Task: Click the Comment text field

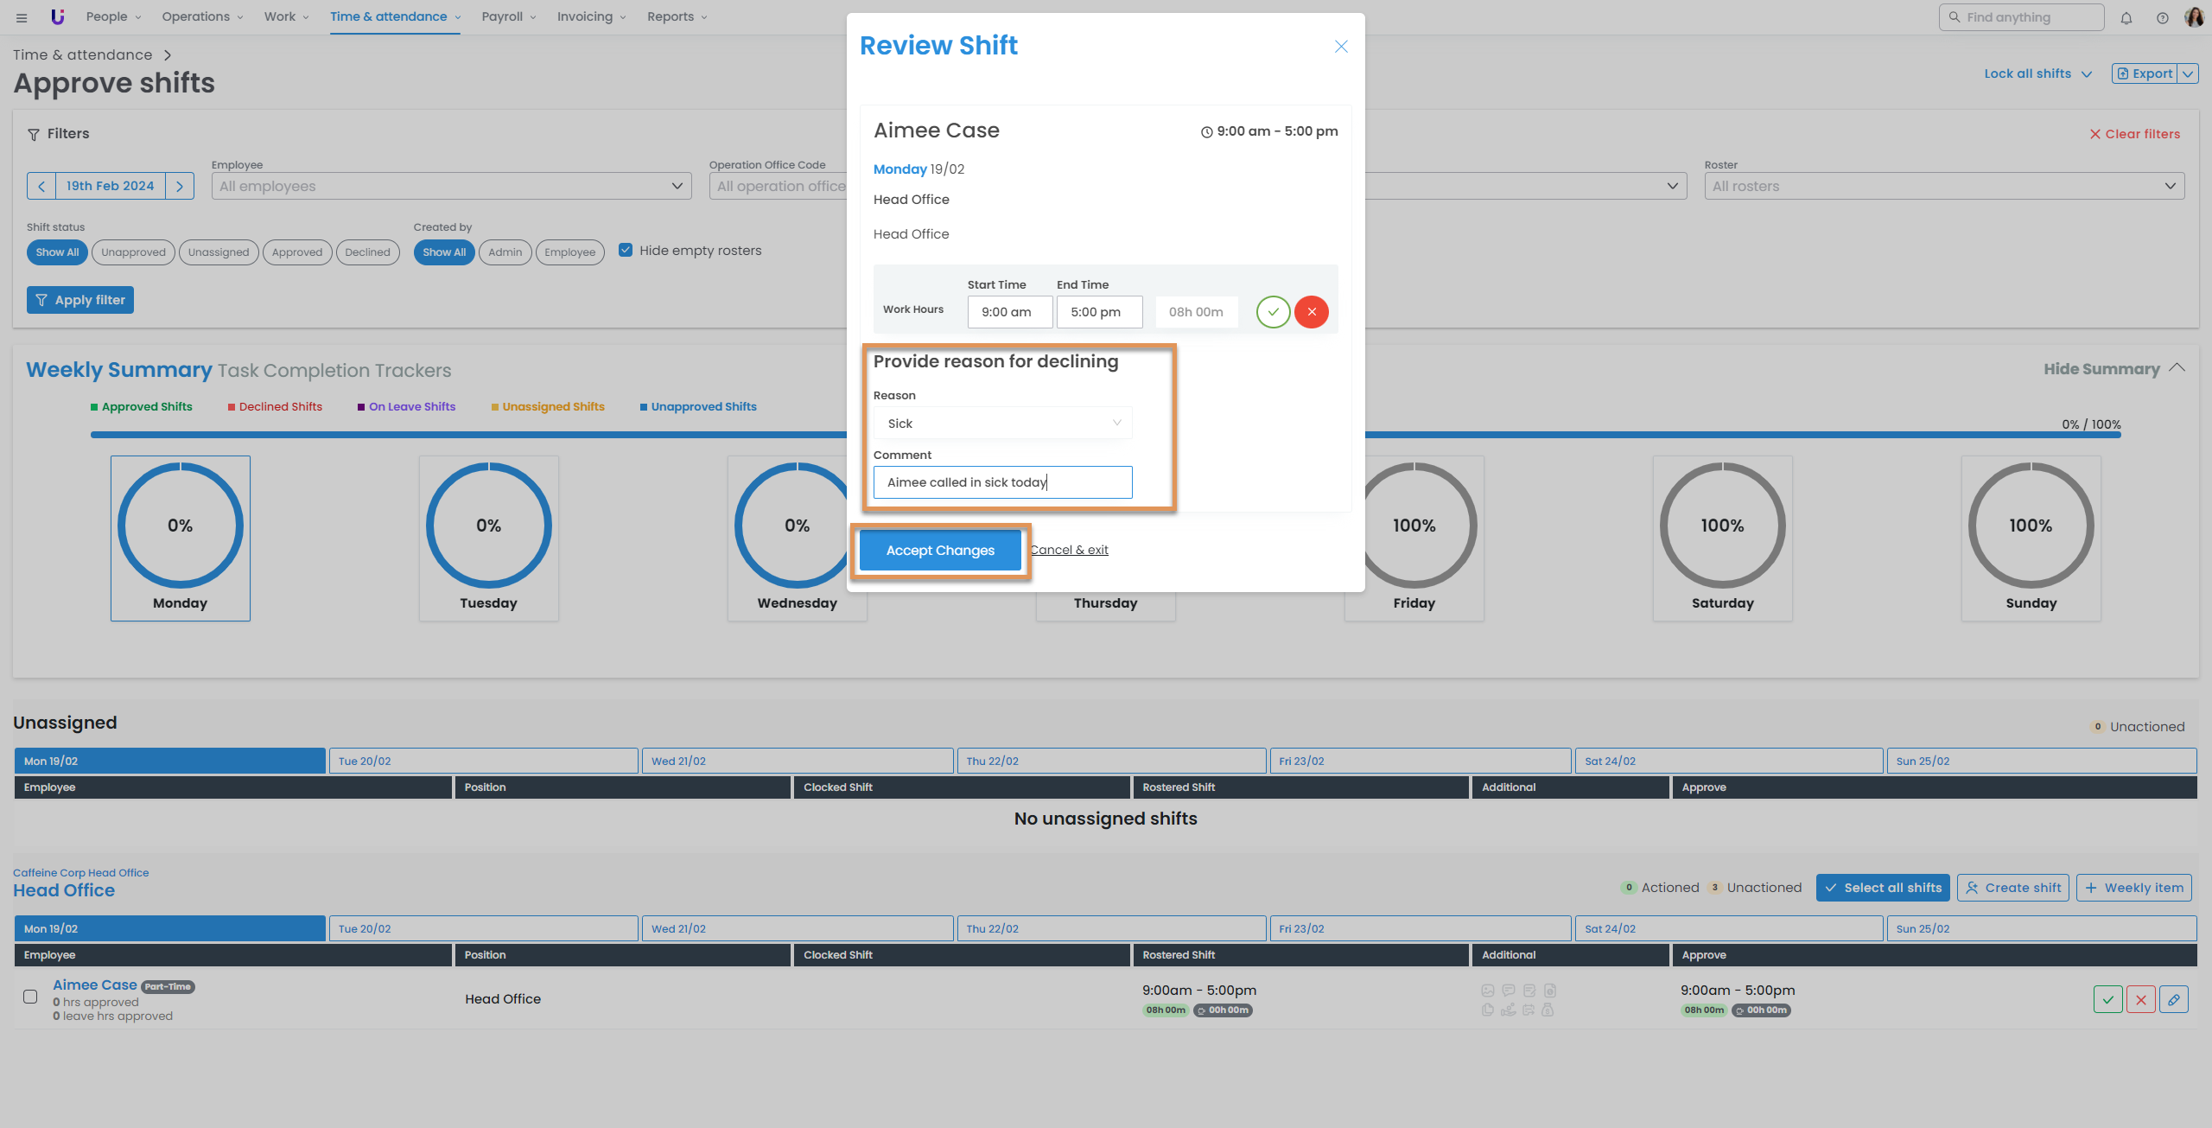Action: [1002, 482]
